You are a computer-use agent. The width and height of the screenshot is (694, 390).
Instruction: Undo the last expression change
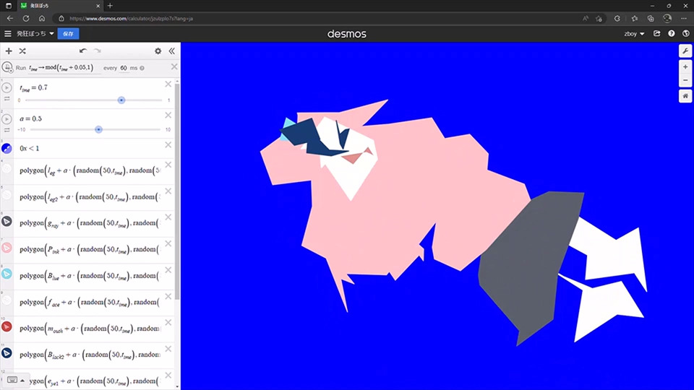pyautogui.click(x=82, y=51)
